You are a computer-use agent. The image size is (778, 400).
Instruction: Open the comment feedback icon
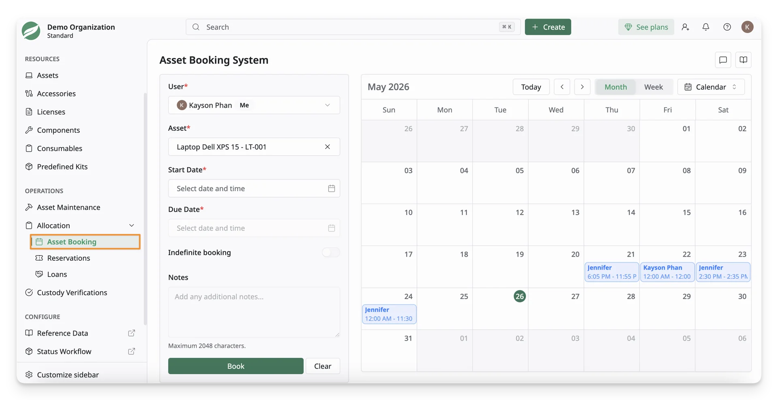pos(723,60)
